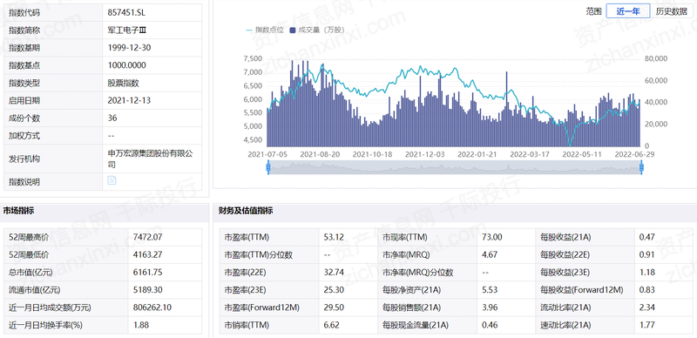Click the 市净率(MRQ) value 4.67

pyautogui.click(x=490, y=255)
